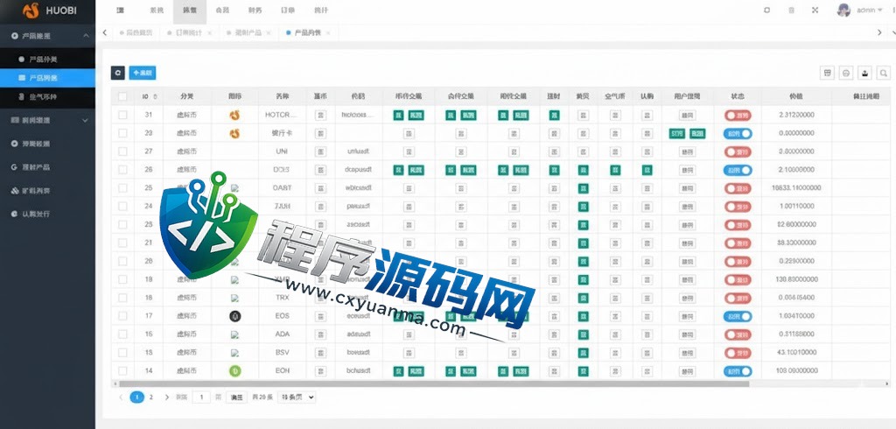Collapse sidebar with the top hamburger icon

tap(119, 11)
